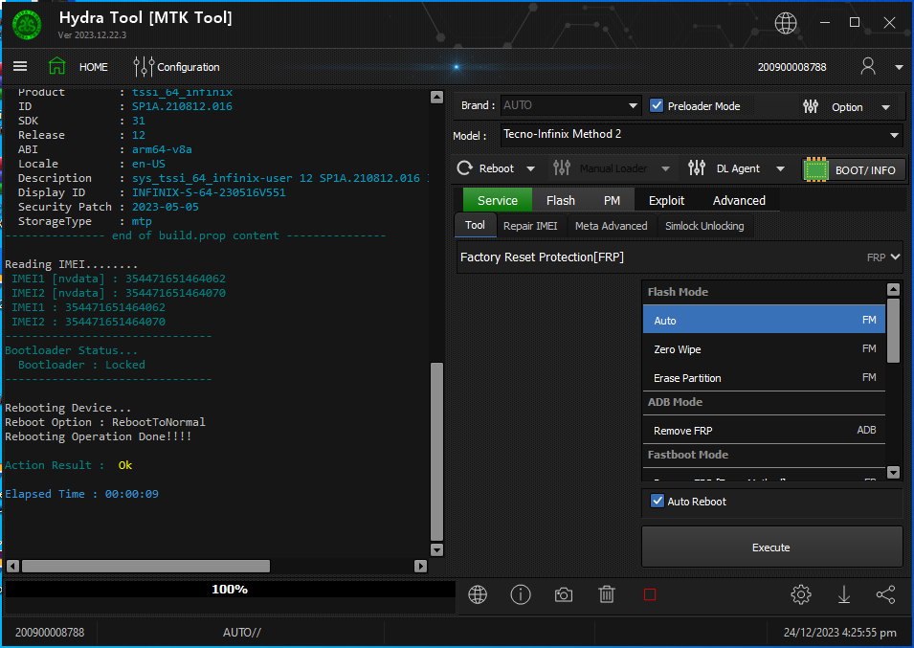Click the BOOT/INFO button label
The height and width of the screenshot is (648, 914).
pyautogui.click(x=865, y=170)
